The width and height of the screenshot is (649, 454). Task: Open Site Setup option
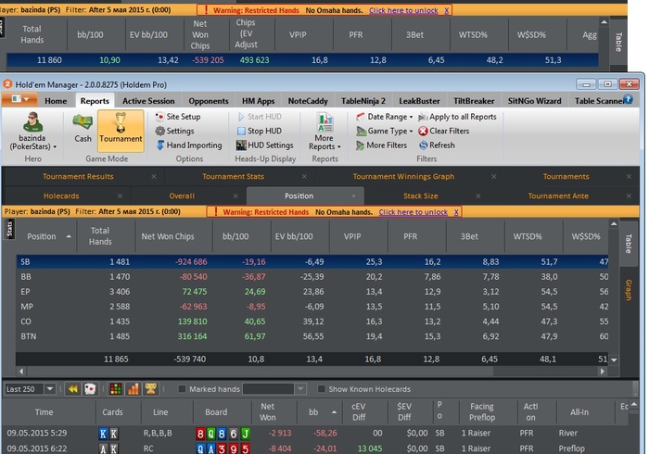tap(178, 117)
